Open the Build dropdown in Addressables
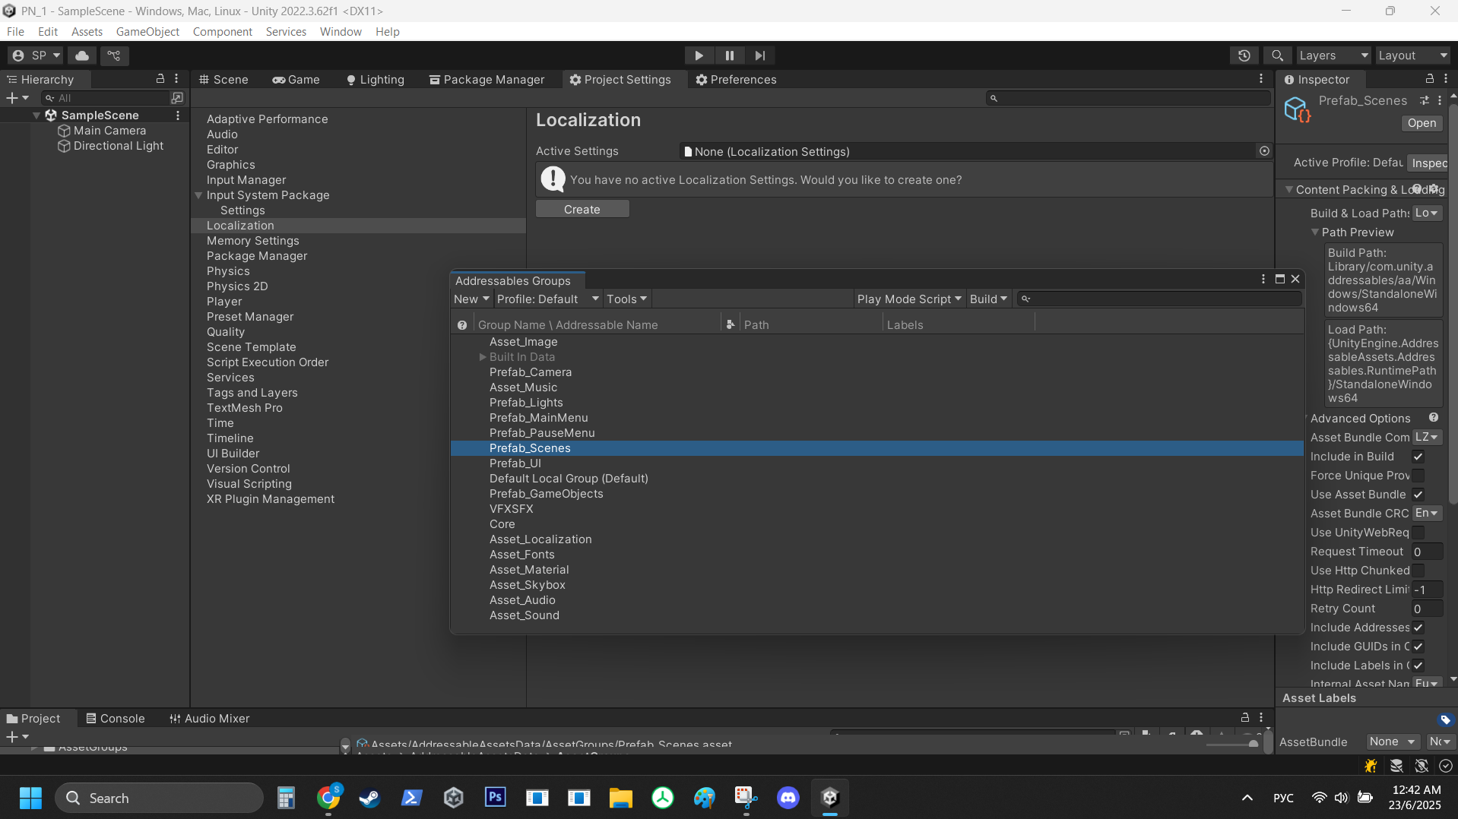 coord(988,299)
